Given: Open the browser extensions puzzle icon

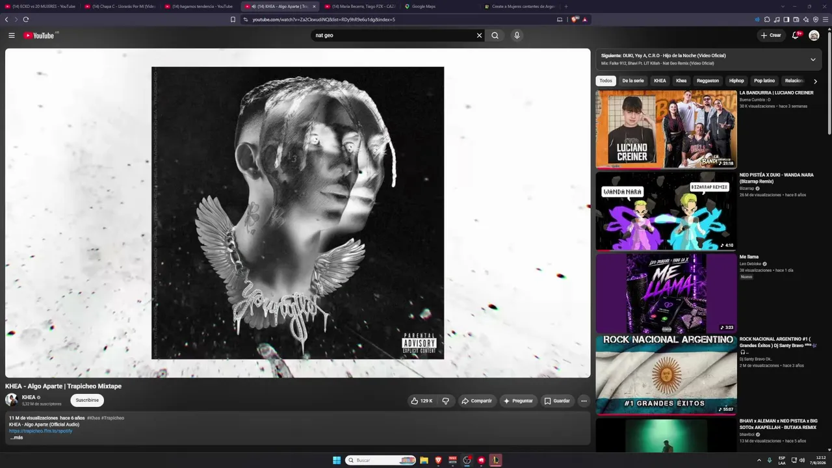Looking at the screenshot, I should [767, 19].
